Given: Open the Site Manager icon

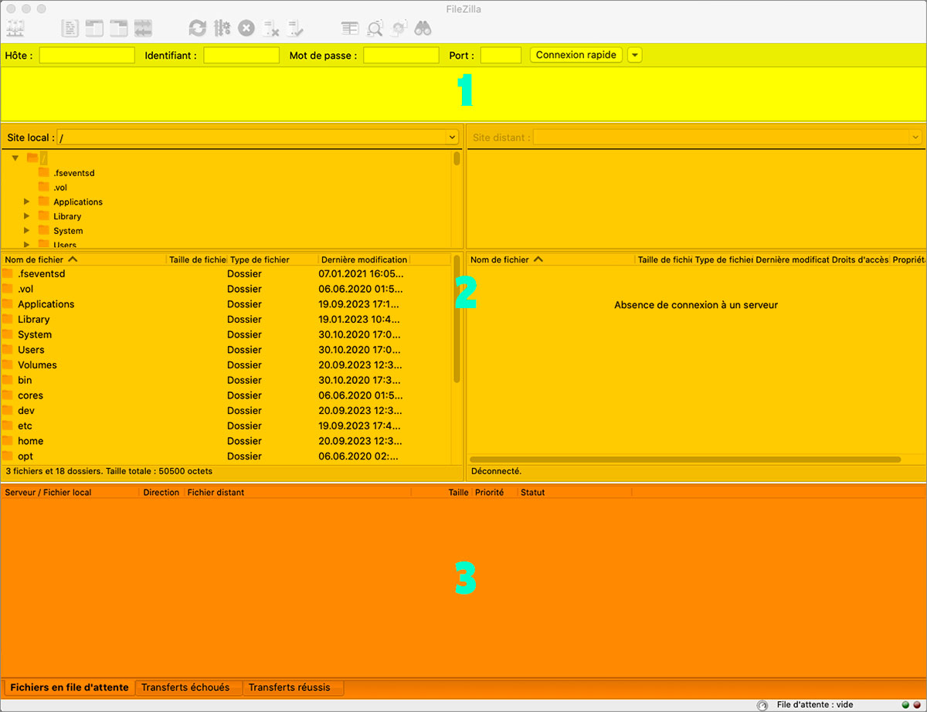Looking at the screenshot, I should (15, 29).
